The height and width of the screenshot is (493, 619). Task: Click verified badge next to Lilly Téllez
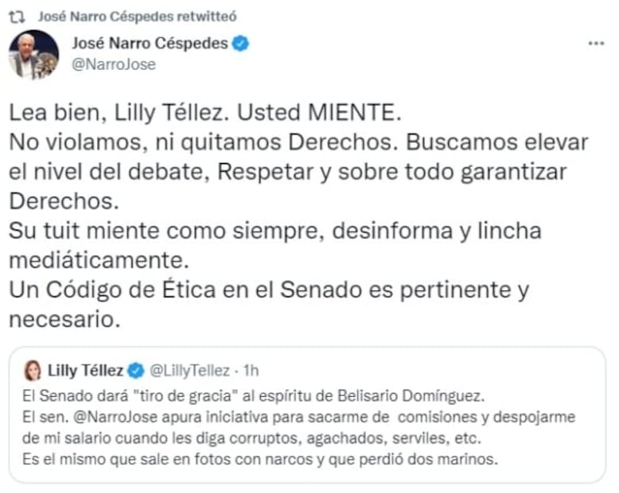[136, 371]
